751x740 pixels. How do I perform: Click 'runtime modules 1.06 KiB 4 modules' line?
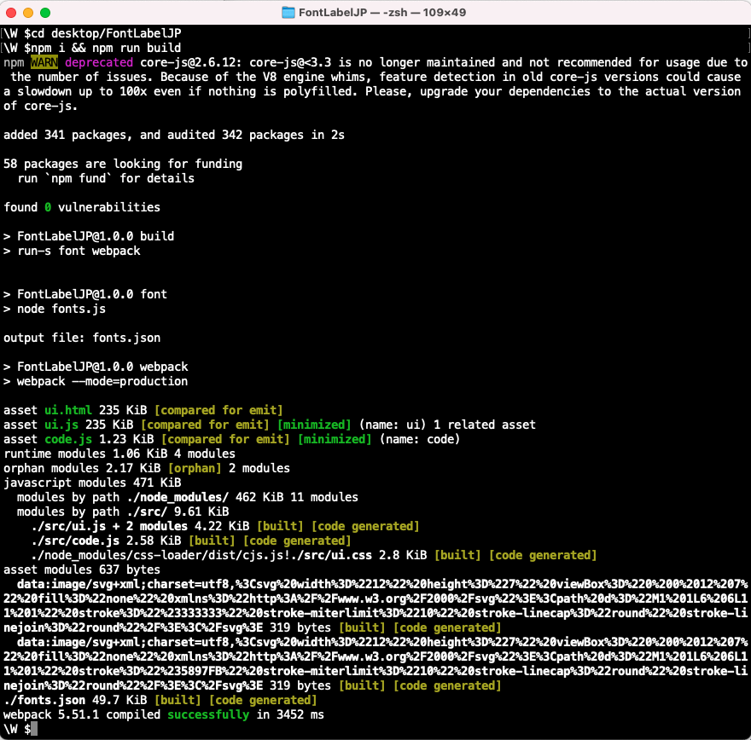click(119, 454)
